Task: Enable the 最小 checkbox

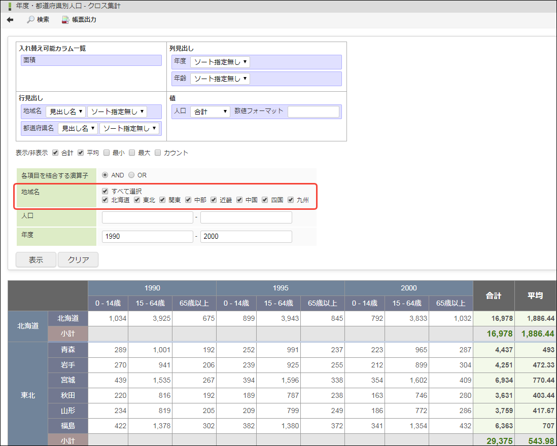Action: coord(107,153)
